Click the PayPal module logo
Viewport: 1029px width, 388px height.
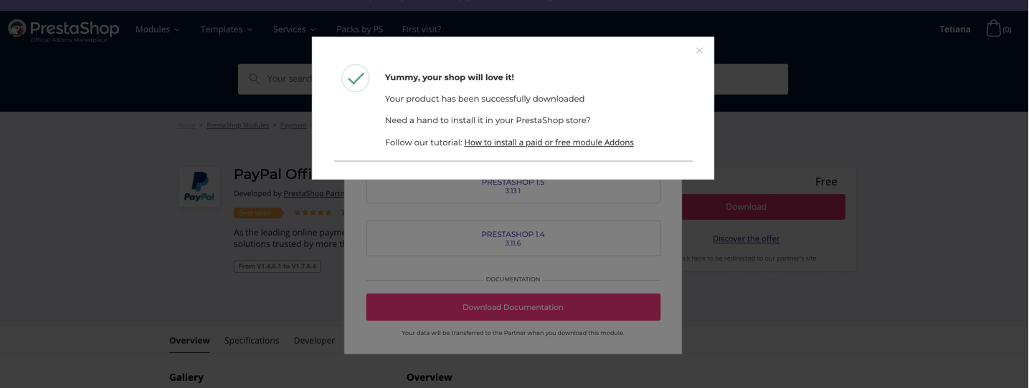tap(199, 188)
